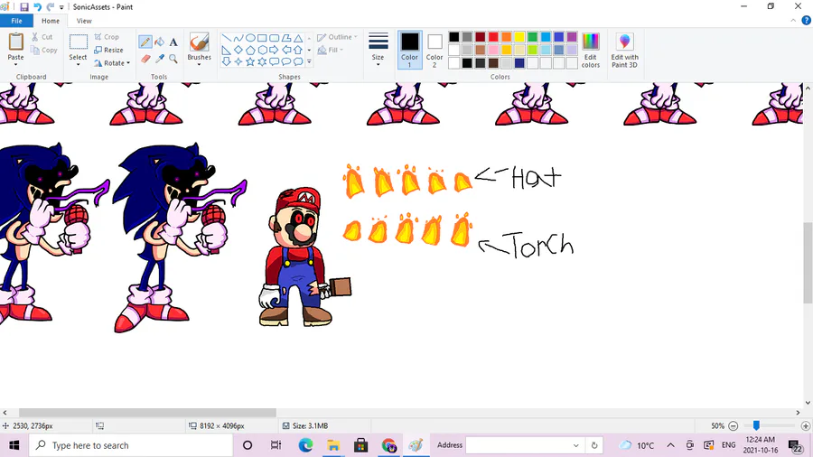Click the Cut button
The height and width of the screenshot is (457, 813).
tap(42, 37)
